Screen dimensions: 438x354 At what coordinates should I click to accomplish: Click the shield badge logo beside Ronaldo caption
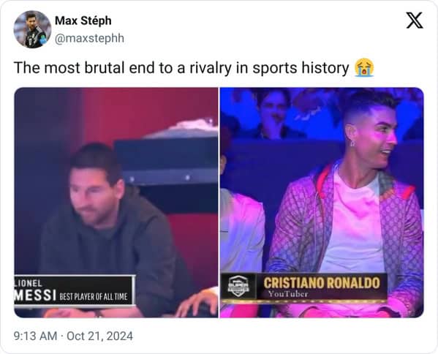[x=238, y=286]
